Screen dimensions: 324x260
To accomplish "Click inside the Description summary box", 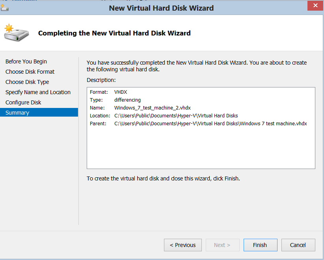I will tap(201, 150).
